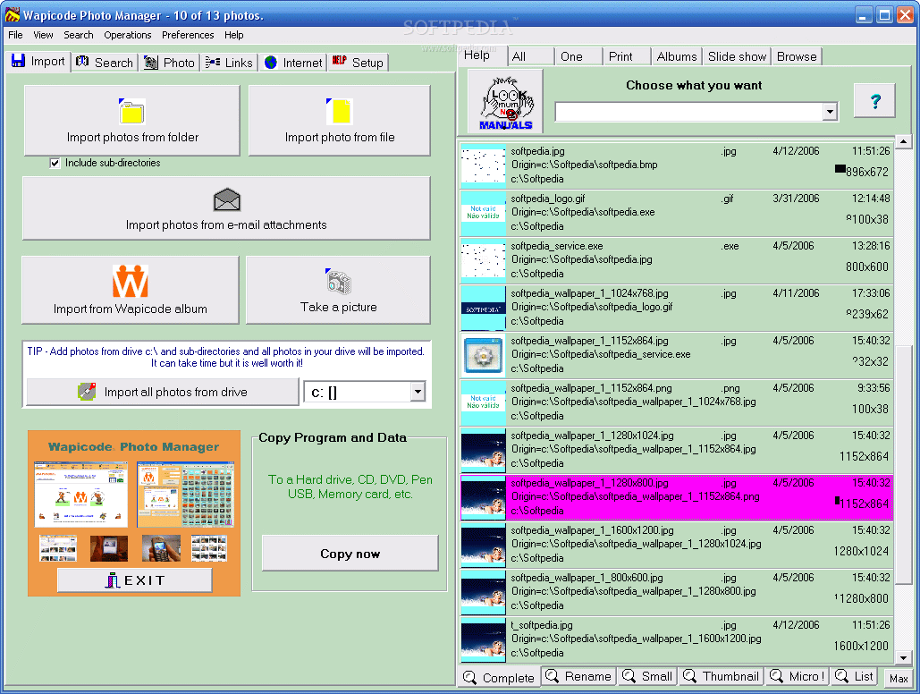Click the magnifier icon beside Complete view
This screenshot has width=920, height=694.
470,677
